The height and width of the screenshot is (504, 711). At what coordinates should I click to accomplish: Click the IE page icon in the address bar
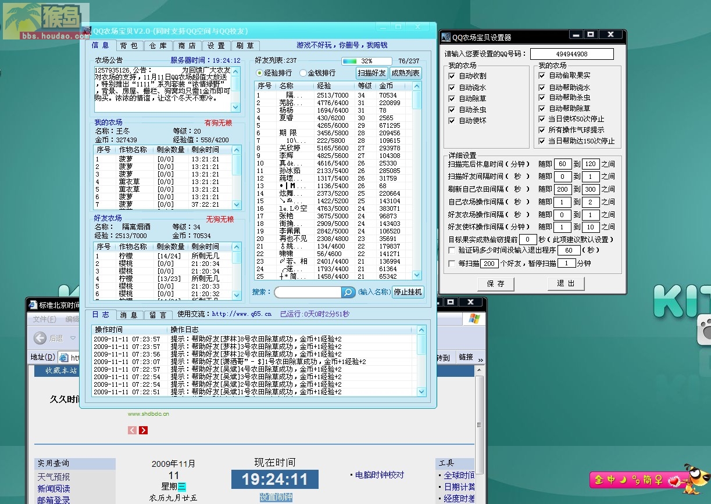[x=63, y=358]
